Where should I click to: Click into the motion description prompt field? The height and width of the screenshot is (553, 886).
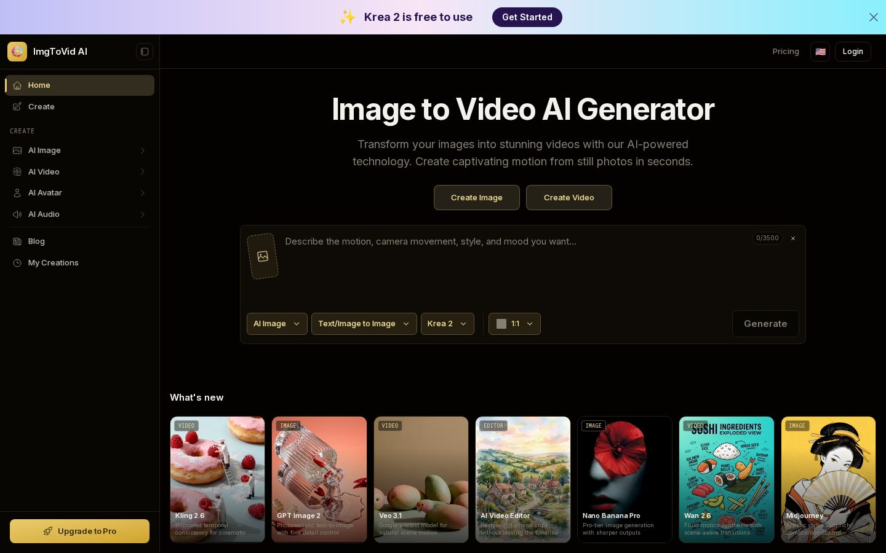514,264
